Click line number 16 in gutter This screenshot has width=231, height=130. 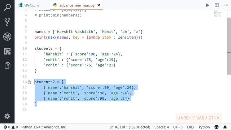25,82
